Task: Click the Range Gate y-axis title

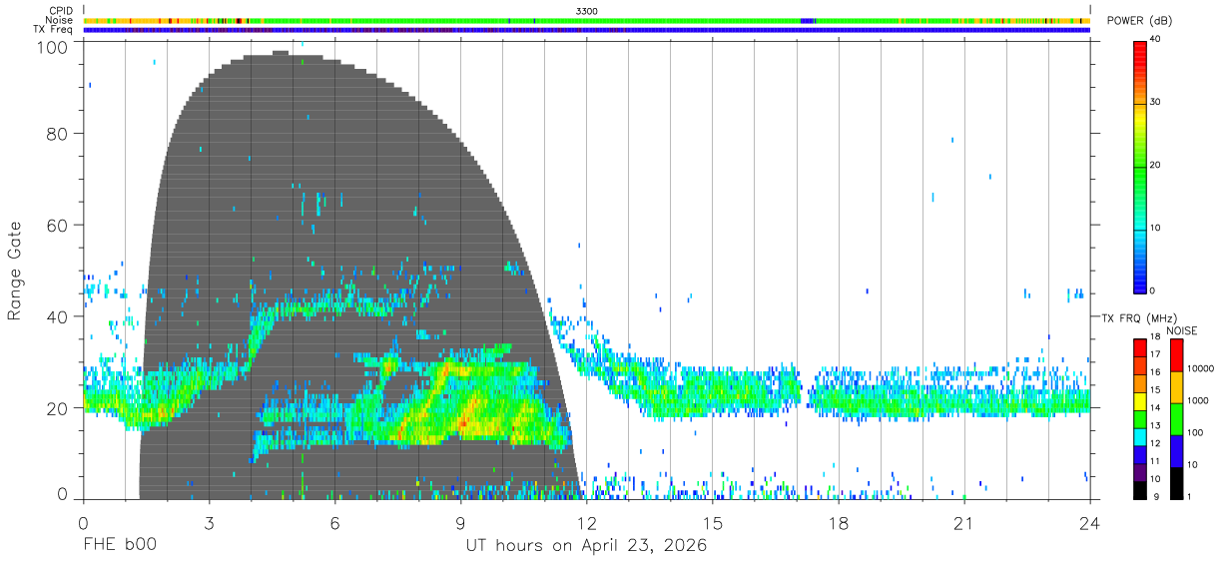Action: (15, 270)
